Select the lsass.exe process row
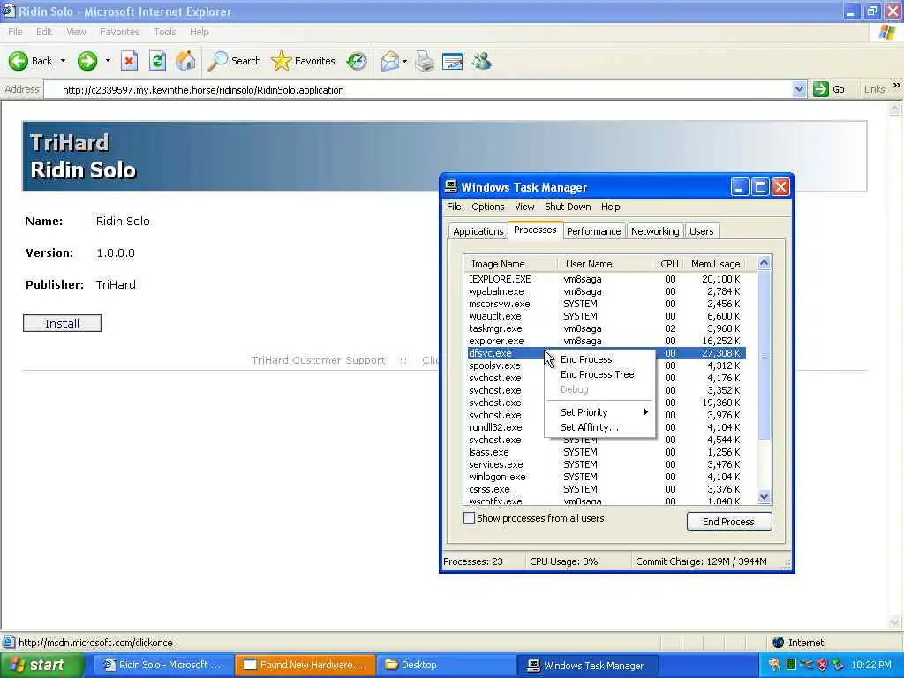The width and height of the screenshot is (904, 678). pyautogui.click(x=606, y=452)
